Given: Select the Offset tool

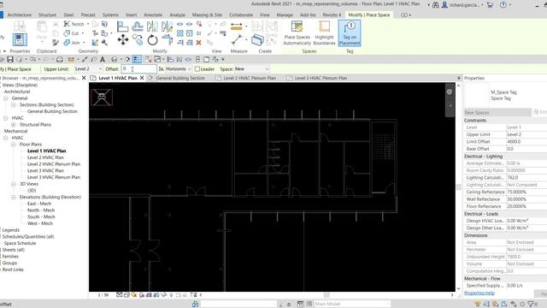Looking at the screenshot, I should [x=138, y=27].
